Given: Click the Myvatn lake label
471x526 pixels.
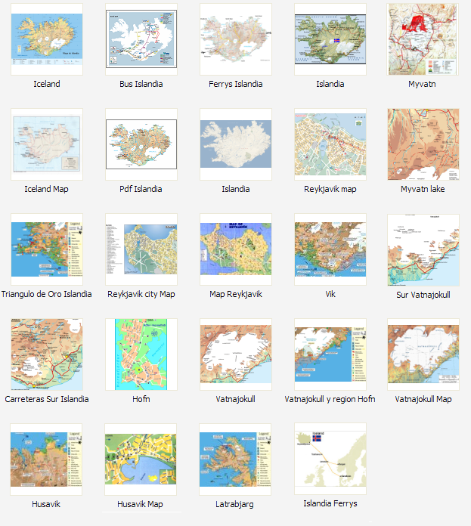Looking at the screenshot, I should (x=423, y=189).
